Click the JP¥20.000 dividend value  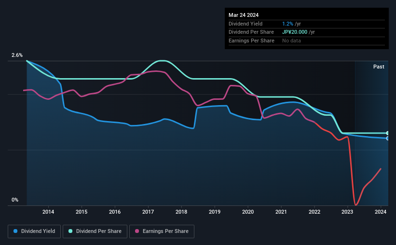(x=295, y=32)
